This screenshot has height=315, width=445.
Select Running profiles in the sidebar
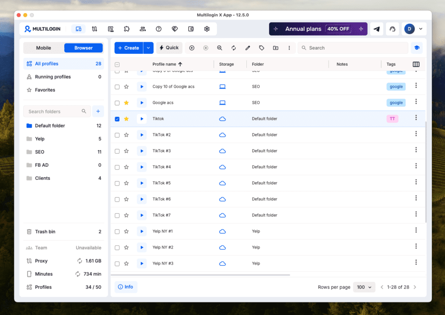click(63, 76)
